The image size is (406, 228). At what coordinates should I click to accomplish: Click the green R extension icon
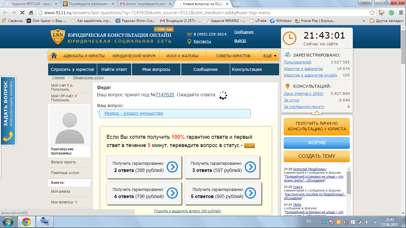(x=391, y=13)
